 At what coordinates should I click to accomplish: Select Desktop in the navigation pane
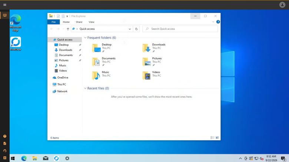[x=64, y=45]
